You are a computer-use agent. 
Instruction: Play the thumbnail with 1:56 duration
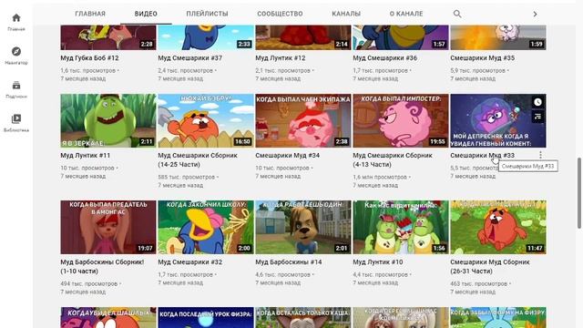click(401, 227)
